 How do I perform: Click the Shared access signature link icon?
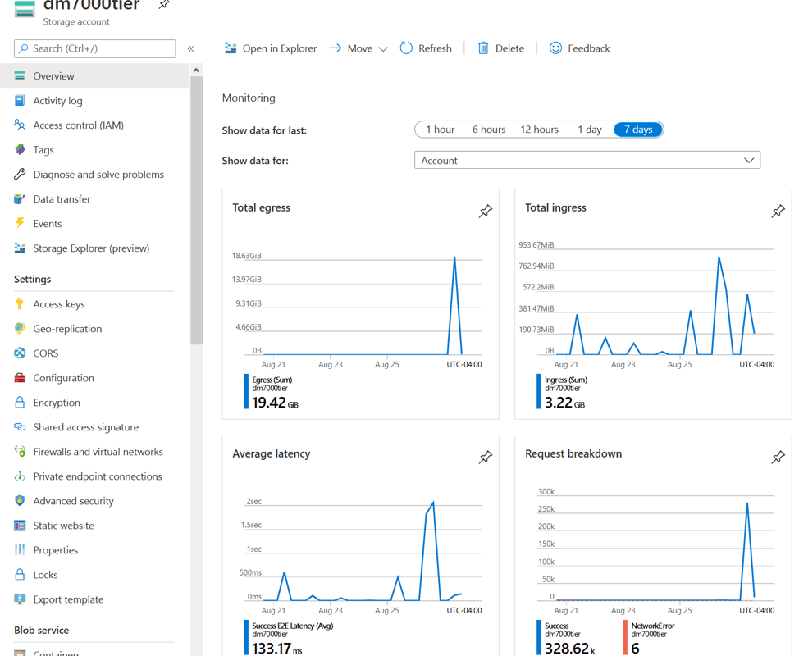tap(20, 426)
